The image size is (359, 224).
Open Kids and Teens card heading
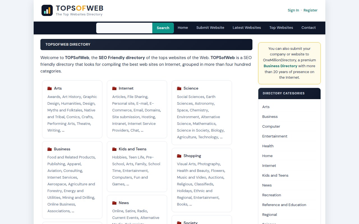(x=132, y=149)
